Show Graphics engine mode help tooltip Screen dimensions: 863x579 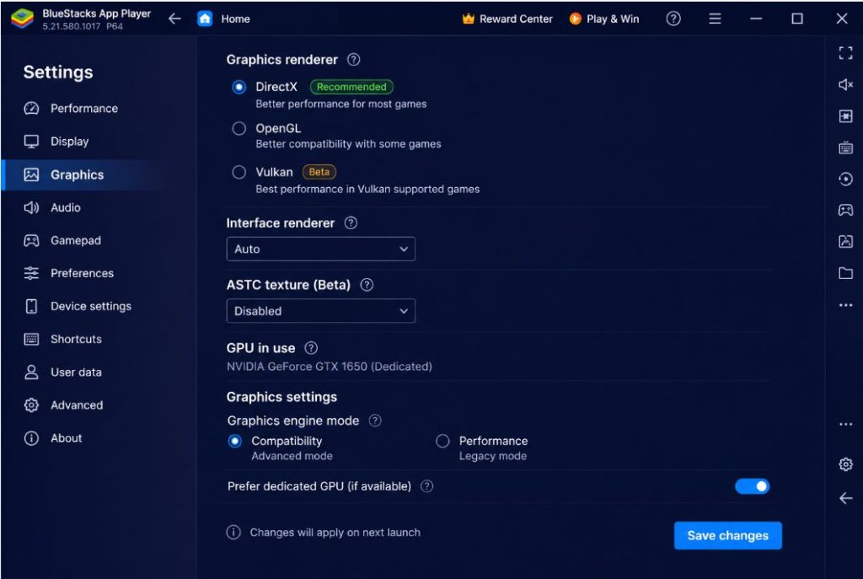pos(375,421)
